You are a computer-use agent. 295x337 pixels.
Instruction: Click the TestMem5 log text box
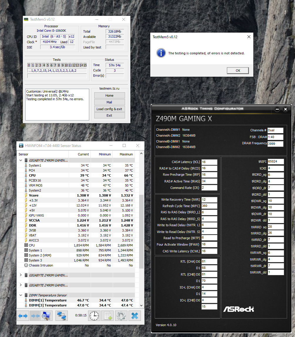pyautogui.click(x=57, y=105)
